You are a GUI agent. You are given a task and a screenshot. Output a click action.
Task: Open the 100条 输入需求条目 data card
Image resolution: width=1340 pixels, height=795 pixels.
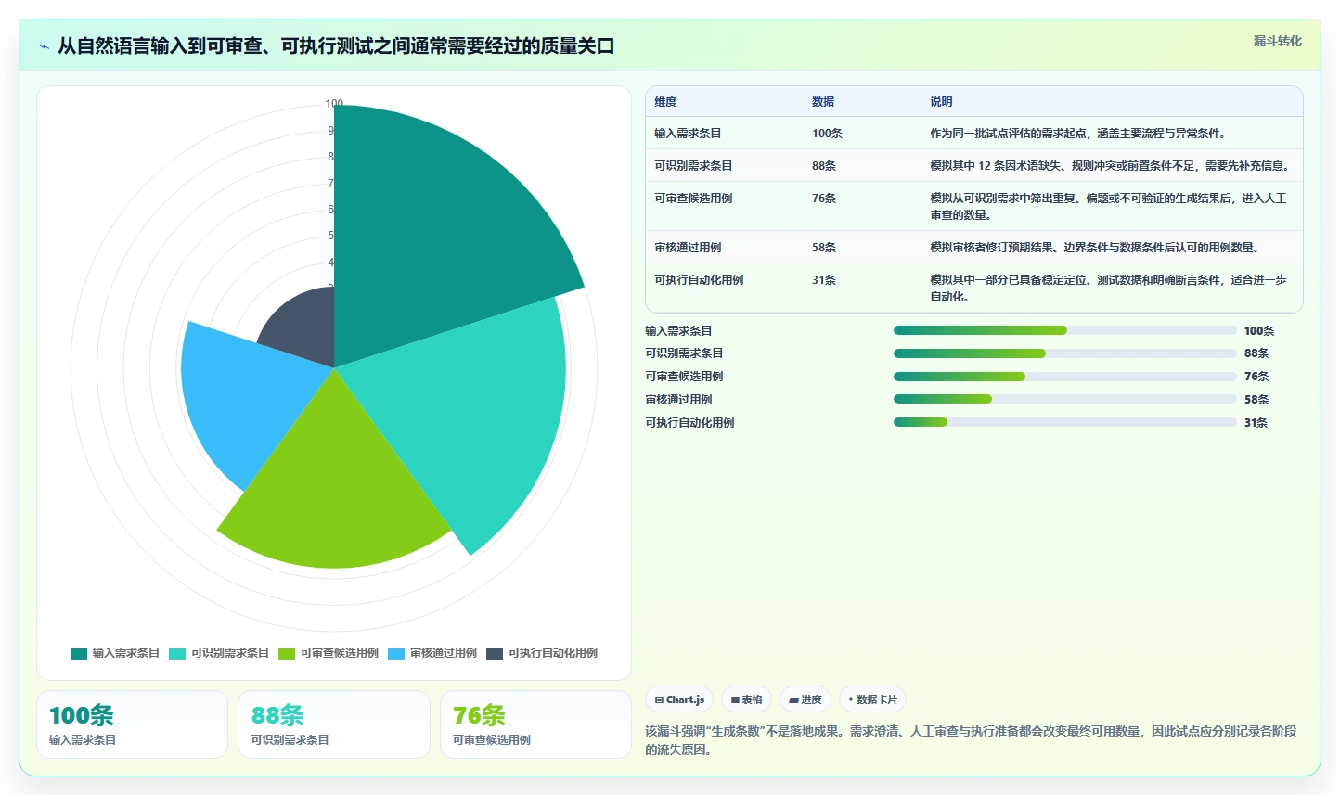click(x=132, y=724)
